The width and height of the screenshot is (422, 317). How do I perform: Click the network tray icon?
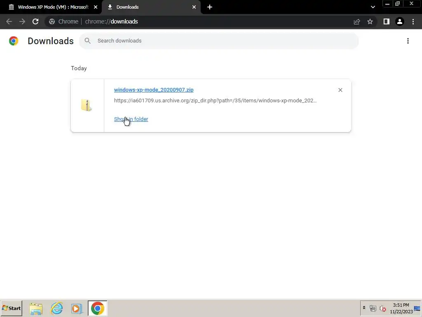point(373,308)
